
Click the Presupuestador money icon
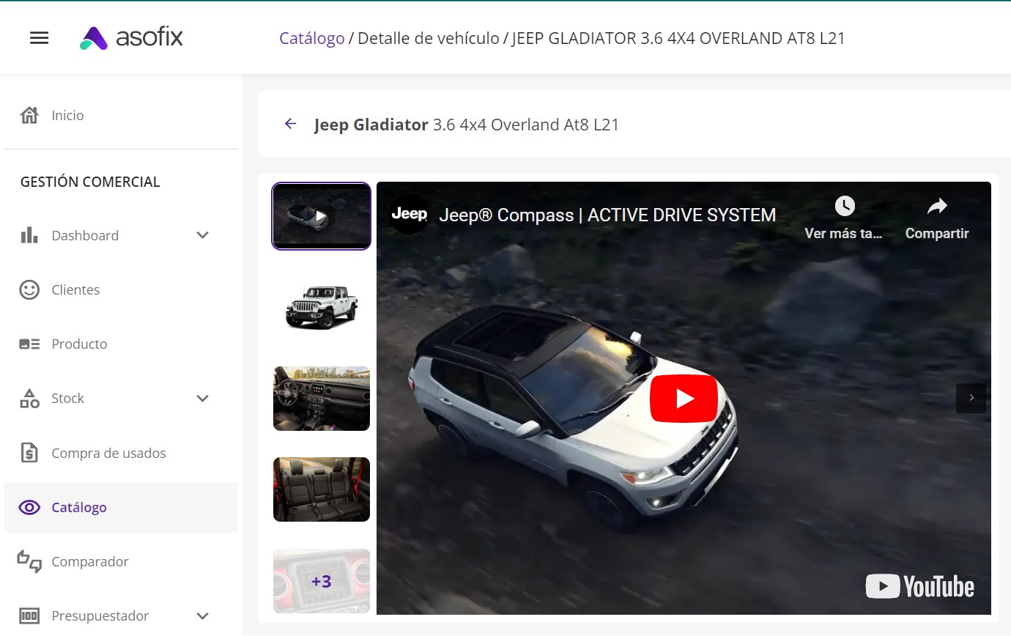tap(29, 615)
